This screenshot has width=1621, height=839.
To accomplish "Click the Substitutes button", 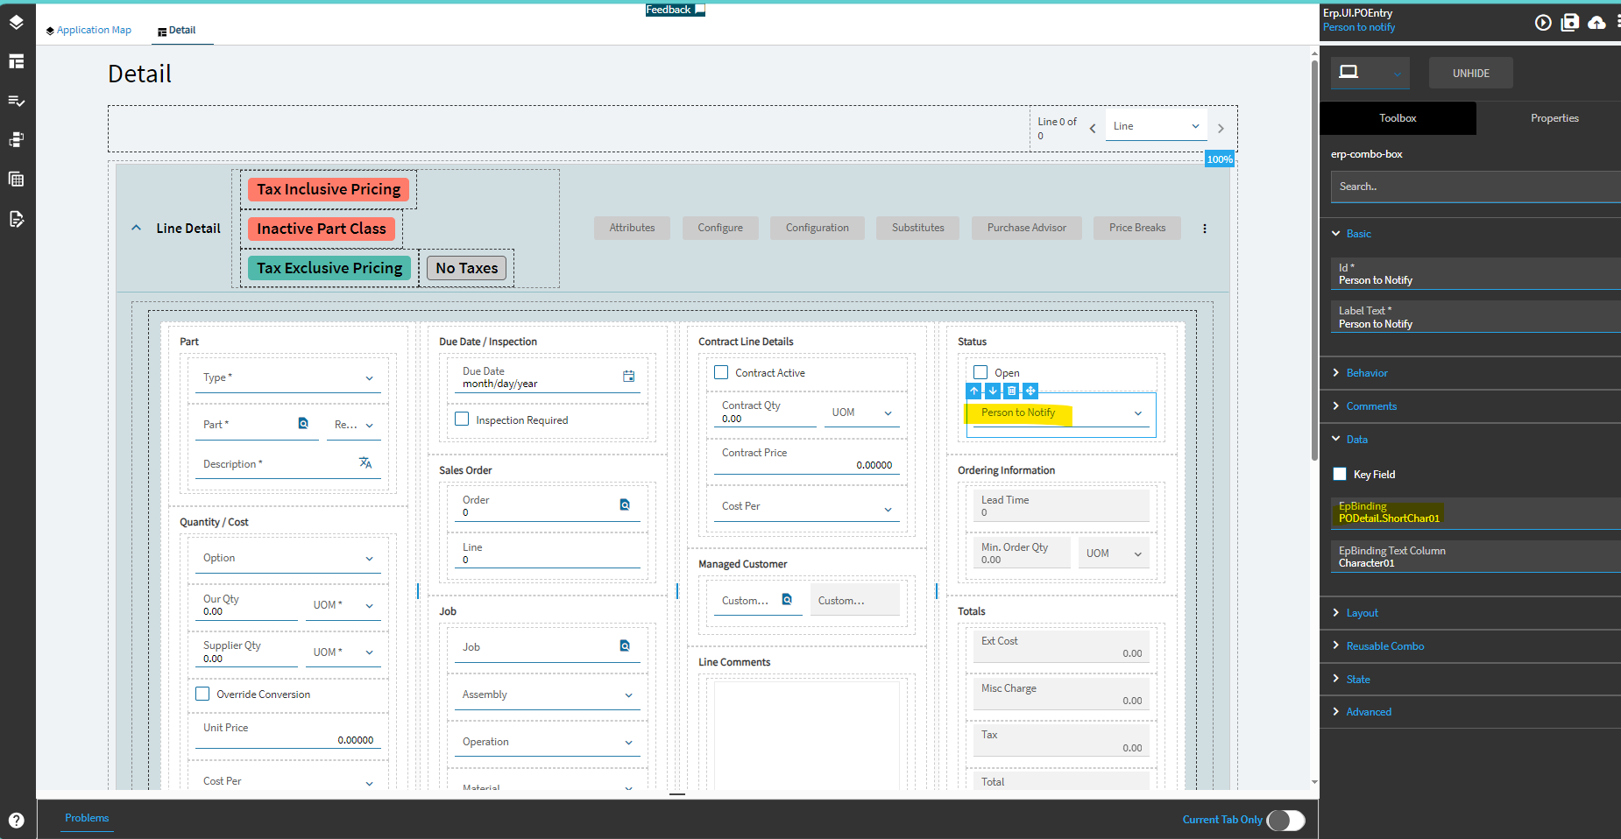I will (x=918, y=228).
